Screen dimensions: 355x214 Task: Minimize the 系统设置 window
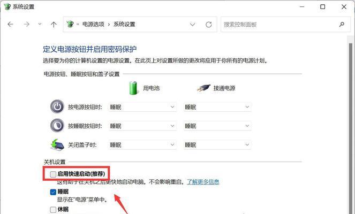302,7
